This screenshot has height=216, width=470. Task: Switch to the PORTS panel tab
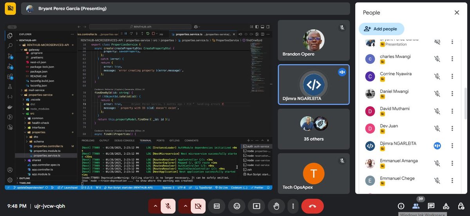point(161,140)
